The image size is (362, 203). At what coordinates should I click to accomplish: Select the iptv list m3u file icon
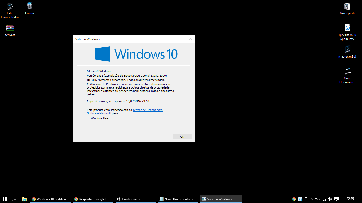[347, 32]
